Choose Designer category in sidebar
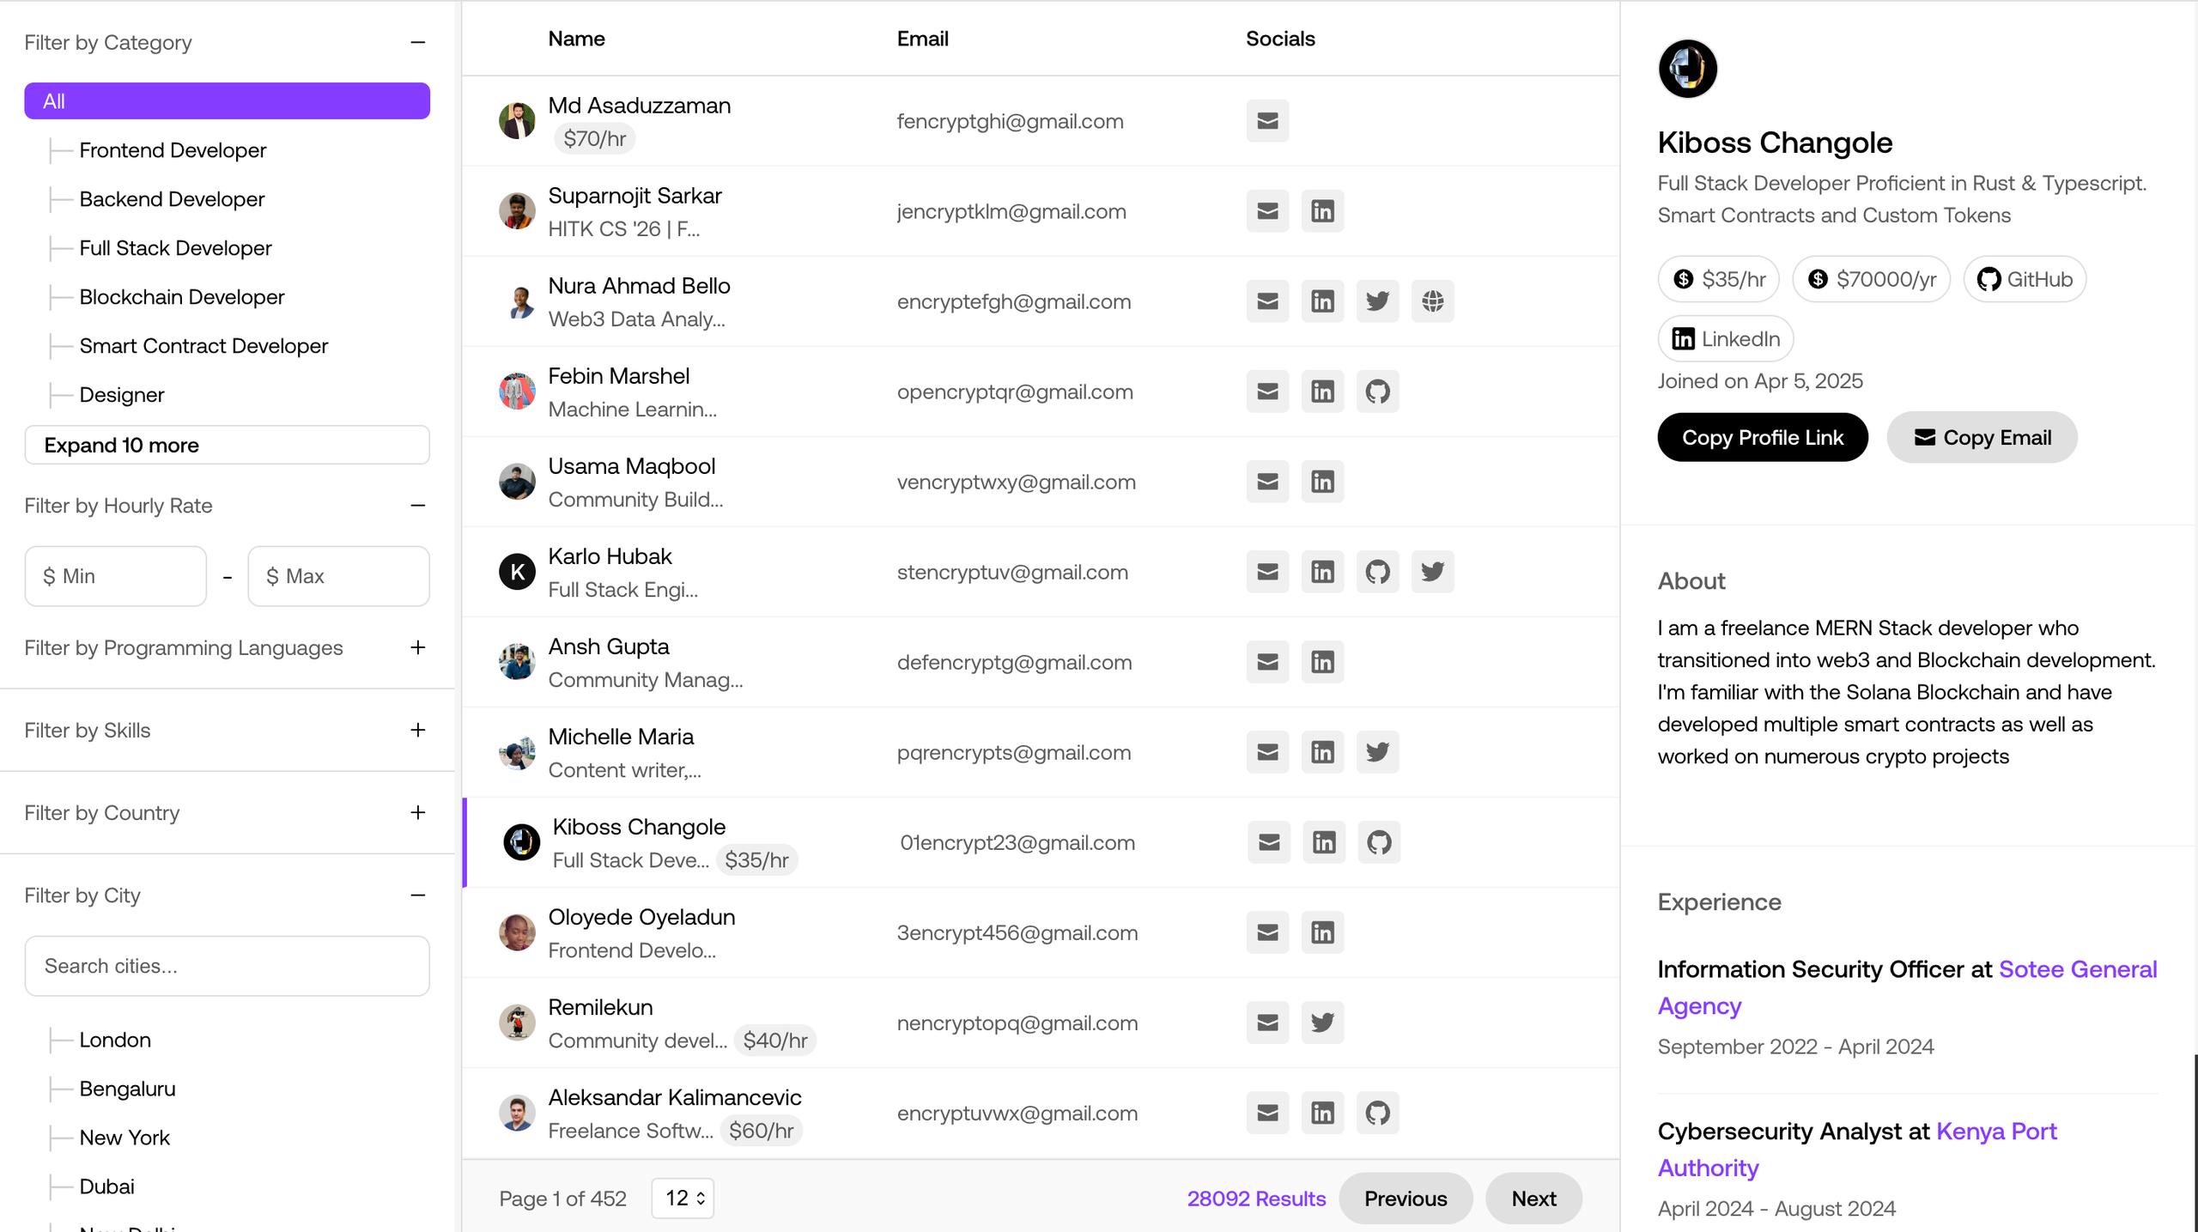2198x1232 pixels. click(121, 395)
